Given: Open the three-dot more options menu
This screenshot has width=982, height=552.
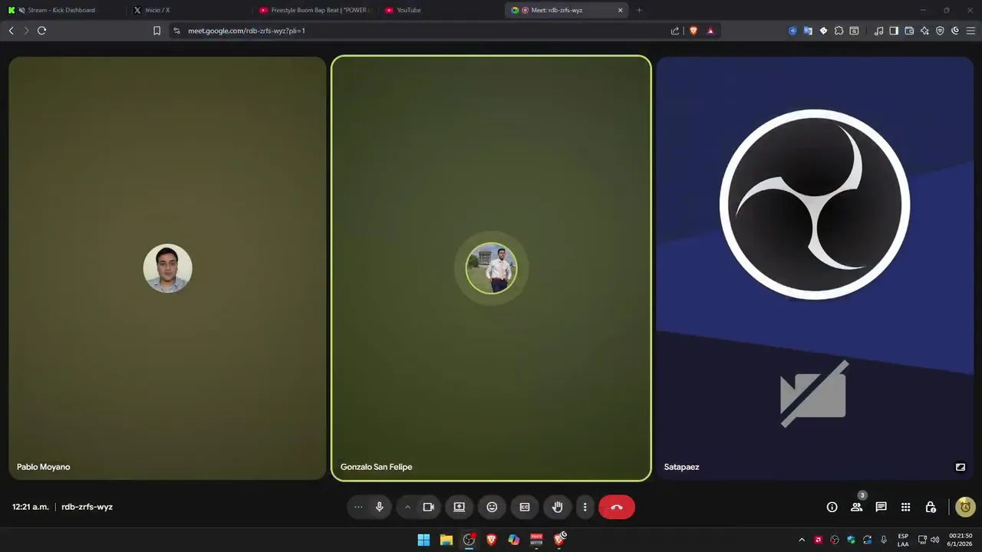Looking at the screenshot, I should pyautogui.click(x=585, y=507).
